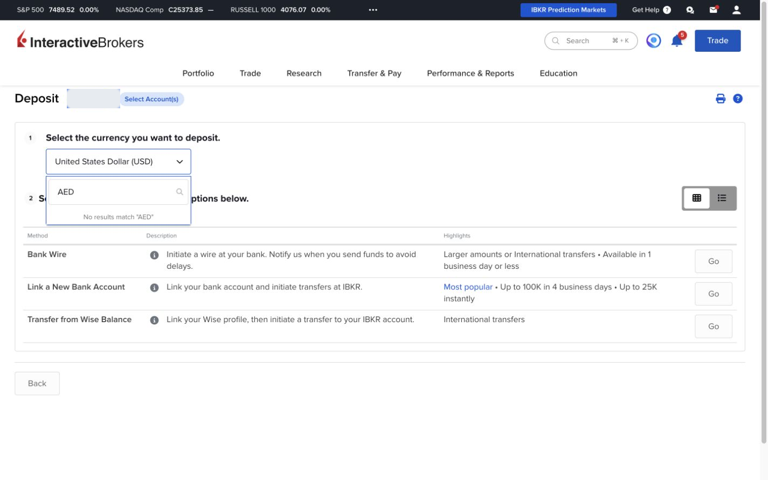Click the RUSSELL 1000 ticker value 4076.07
Image resolution: width=768 pixels, height=480 pixels.
coord(294,10)
